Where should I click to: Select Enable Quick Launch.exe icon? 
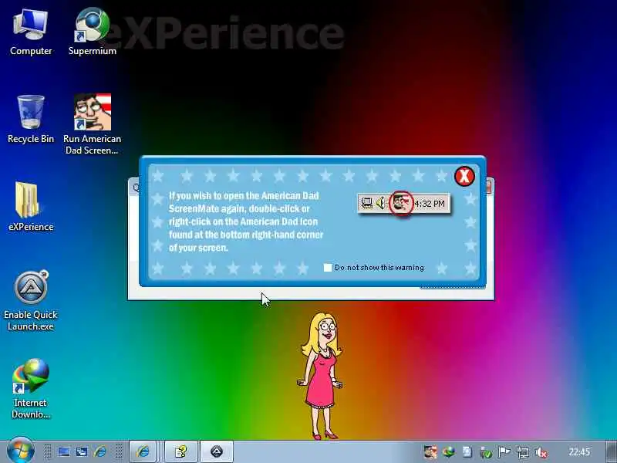31,300
